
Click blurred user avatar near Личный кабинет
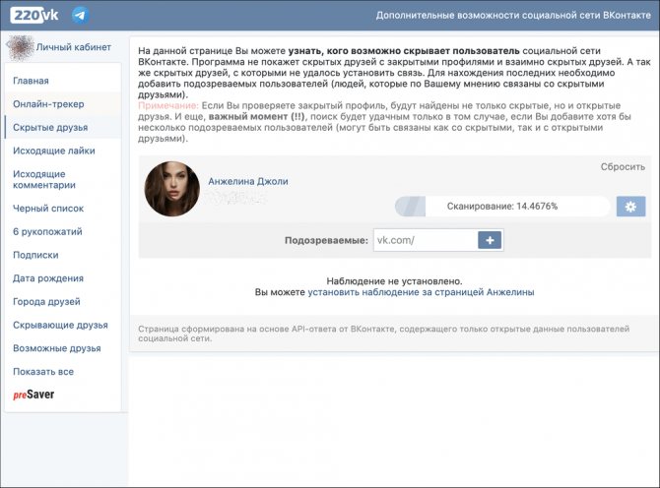[20, 47]
